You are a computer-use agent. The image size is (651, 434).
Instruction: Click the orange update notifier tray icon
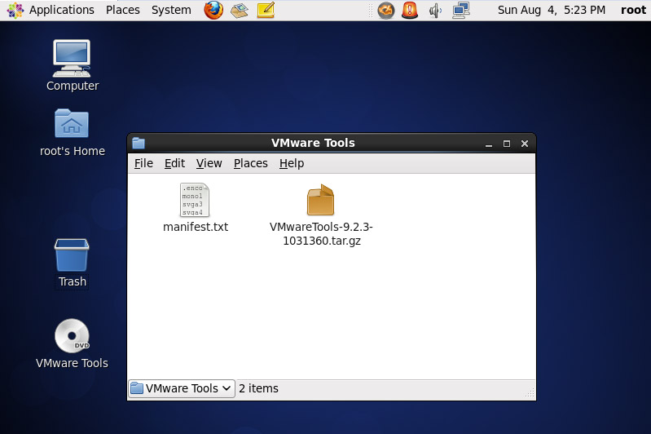pyautogui.click(x=385, y=11)
